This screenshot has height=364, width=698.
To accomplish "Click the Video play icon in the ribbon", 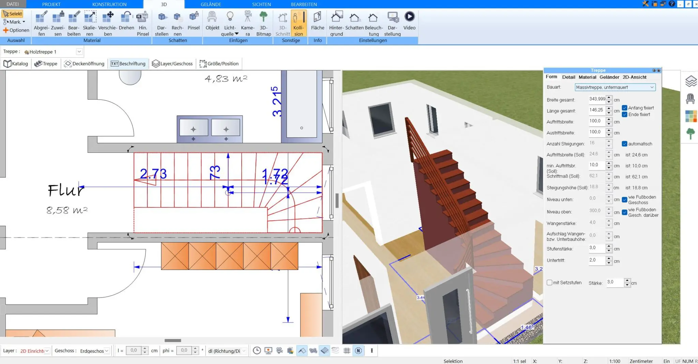I will [409, 17].
